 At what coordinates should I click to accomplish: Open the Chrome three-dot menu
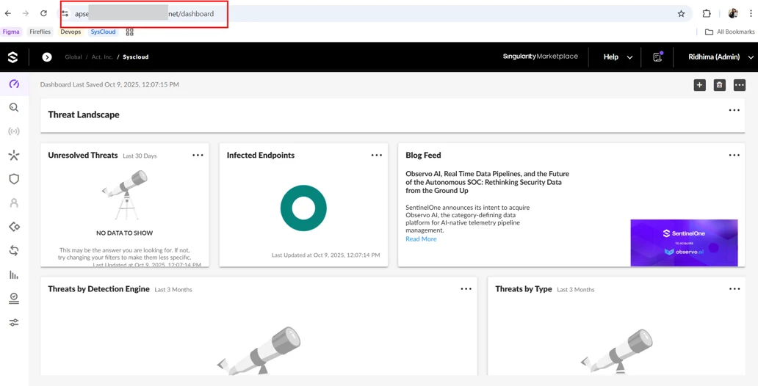click(x=751, y=13)
